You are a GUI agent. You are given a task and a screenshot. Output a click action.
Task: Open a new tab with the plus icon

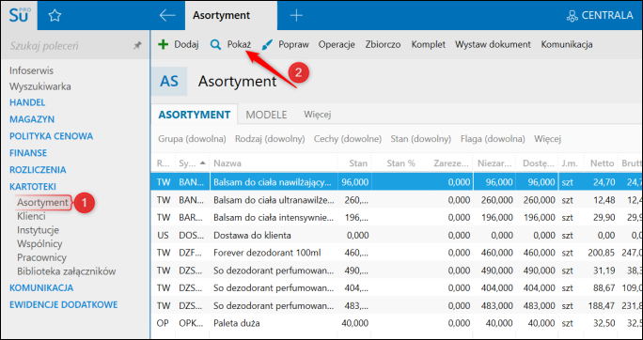tap(296, 16)
